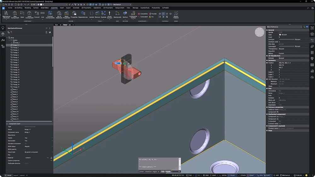Apply the Concentric constraint

[x=143, y=14]
